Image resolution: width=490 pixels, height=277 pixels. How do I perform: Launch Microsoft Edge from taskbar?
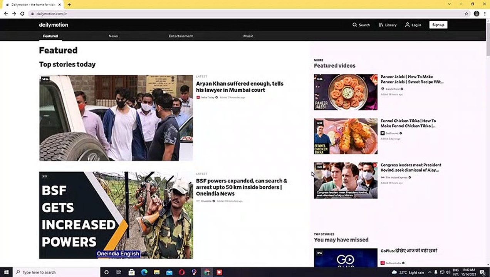click(x=144, y=272)
